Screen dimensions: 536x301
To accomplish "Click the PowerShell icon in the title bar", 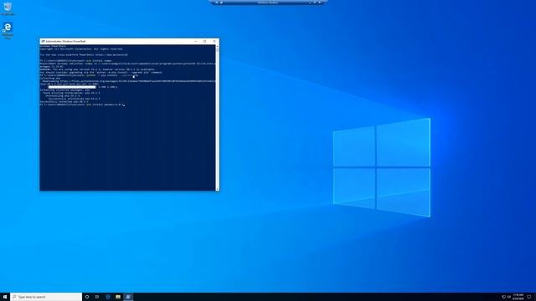I will pyautogui.click(x=43, y=41).
